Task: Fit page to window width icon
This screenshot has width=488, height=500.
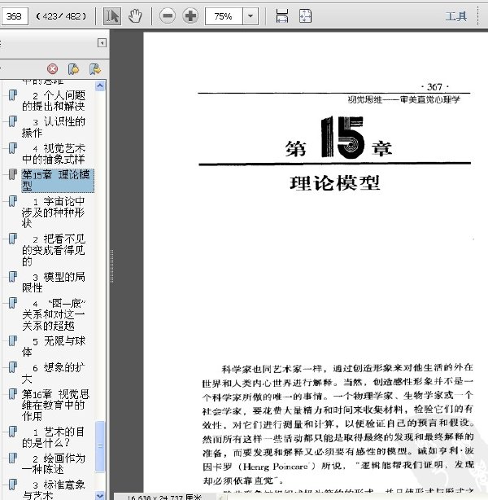Action: coord(282,15)
